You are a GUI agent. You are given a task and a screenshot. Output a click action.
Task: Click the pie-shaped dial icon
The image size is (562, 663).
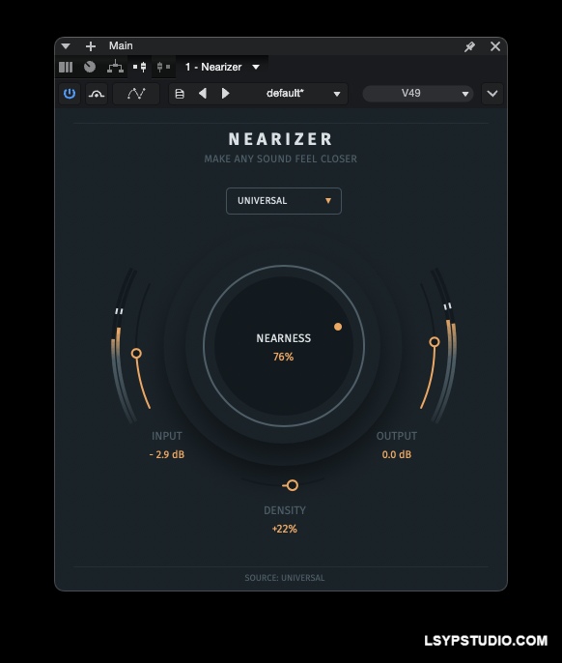point(90,67)
